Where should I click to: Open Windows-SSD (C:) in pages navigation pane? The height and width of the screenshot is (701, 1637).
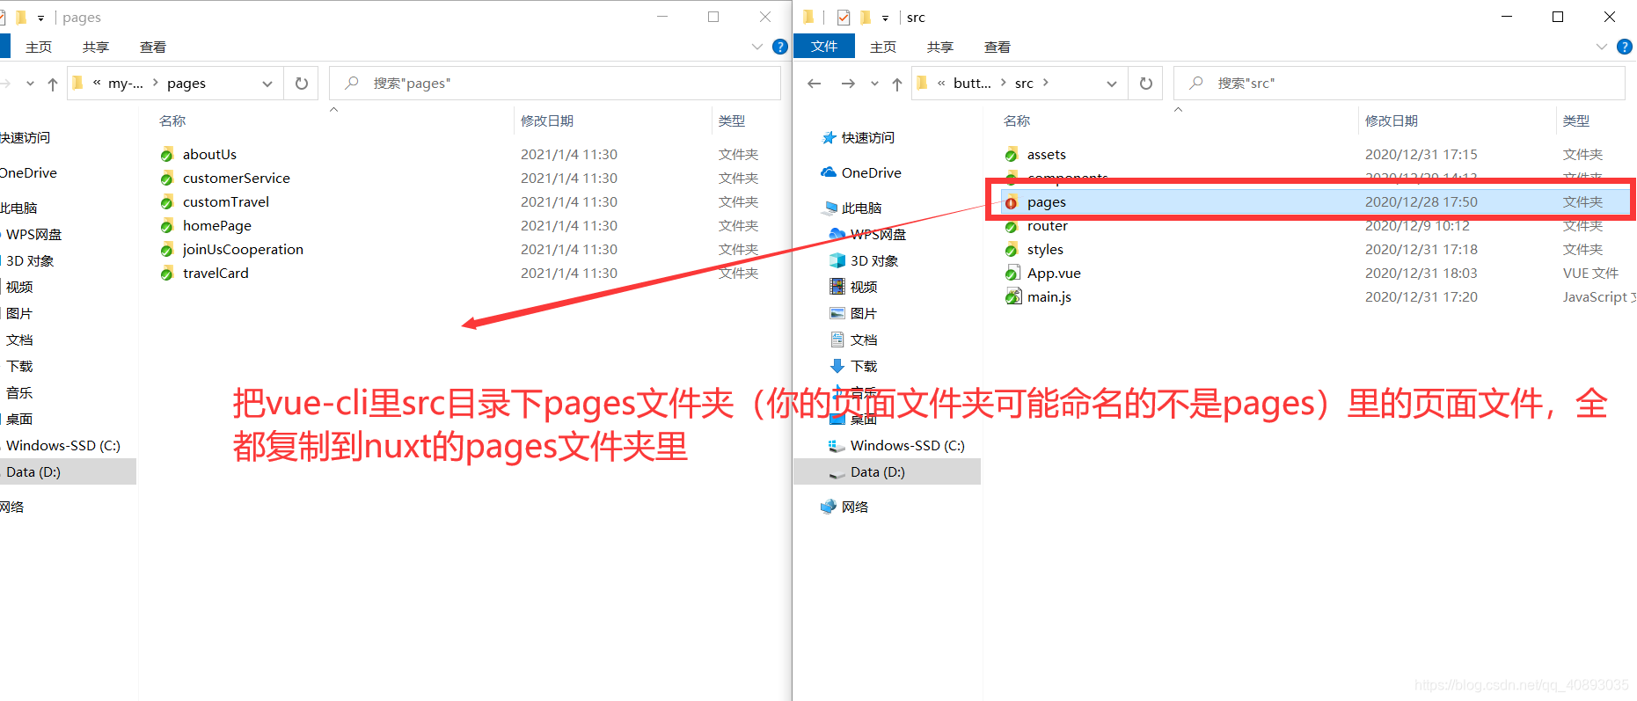(x=62, y=445)
